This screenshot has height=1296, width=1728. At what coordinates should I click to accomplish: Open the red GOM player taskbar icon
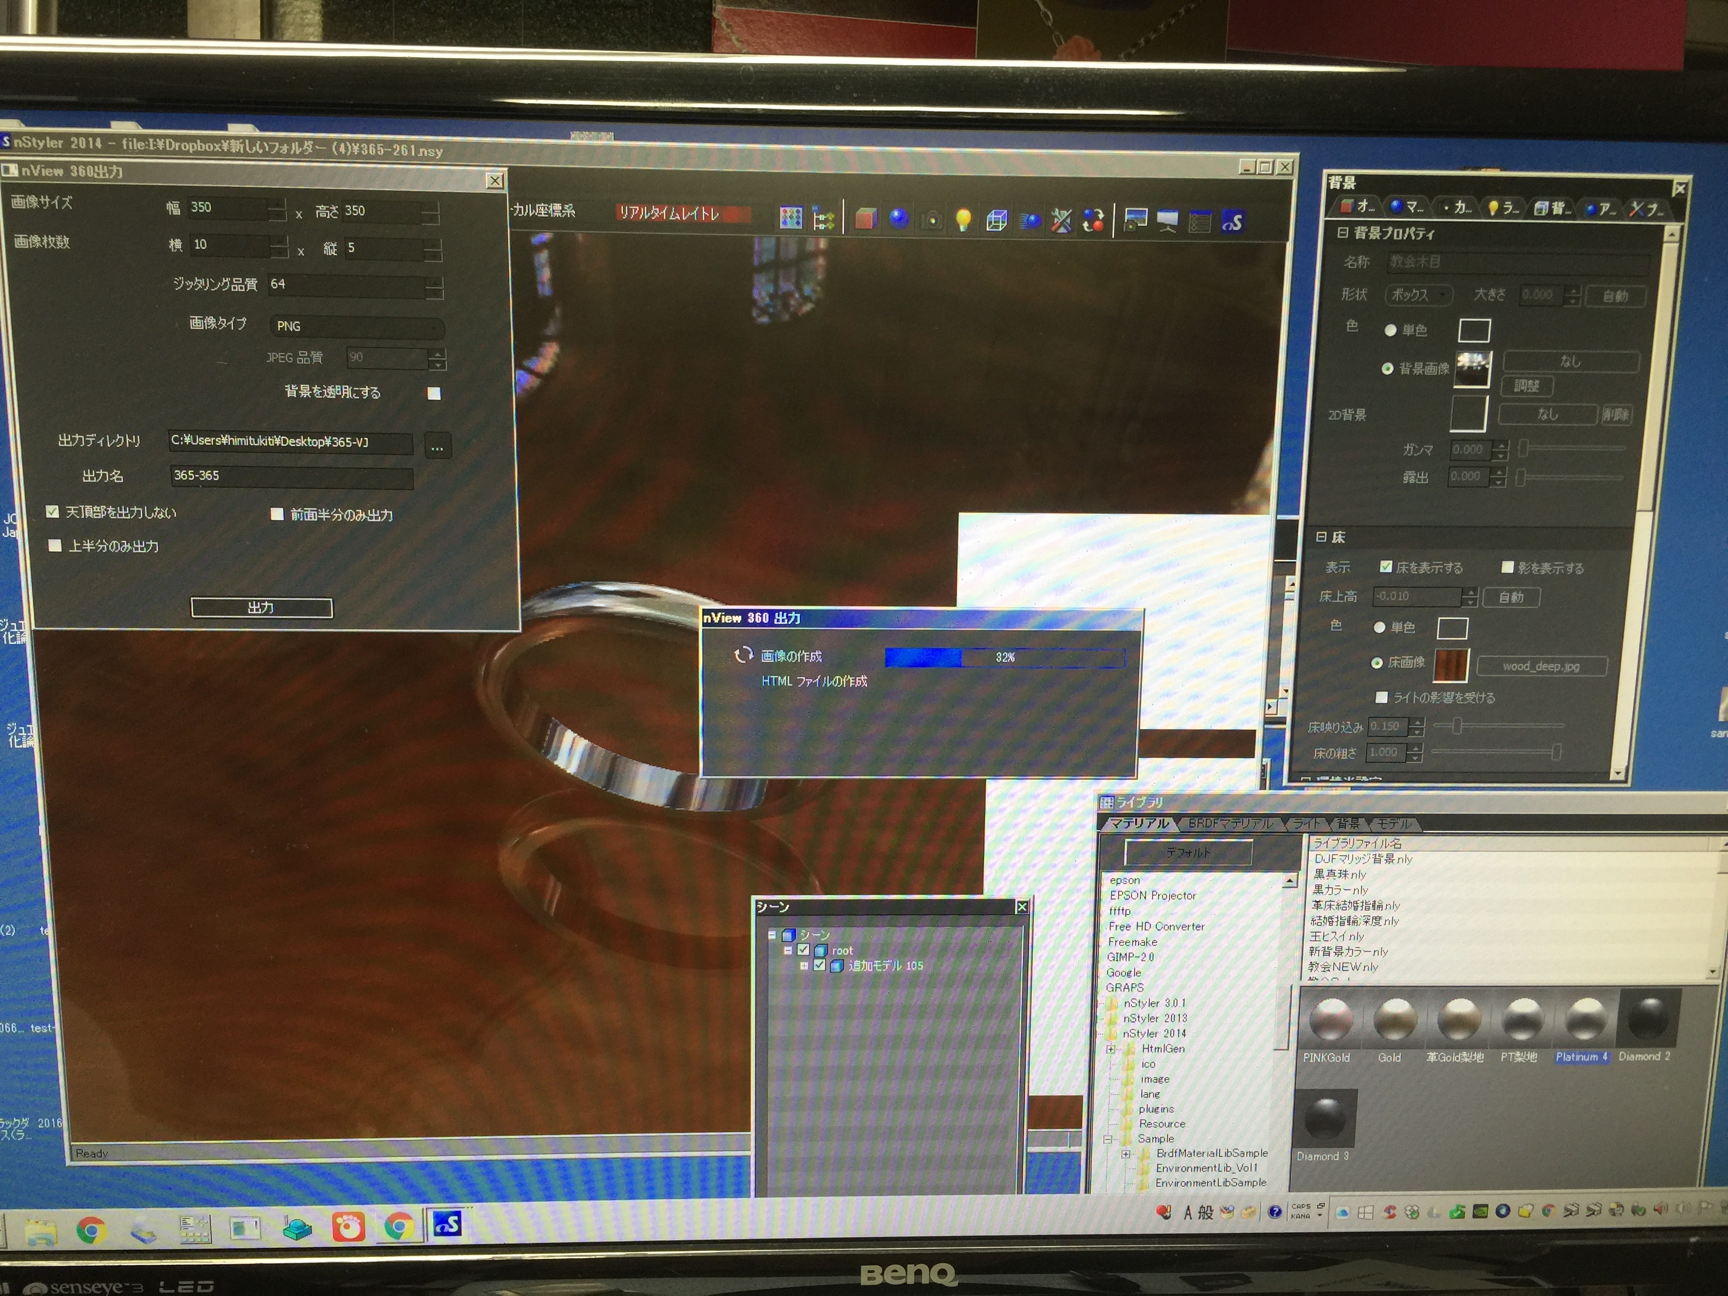tap(348, 1227)
